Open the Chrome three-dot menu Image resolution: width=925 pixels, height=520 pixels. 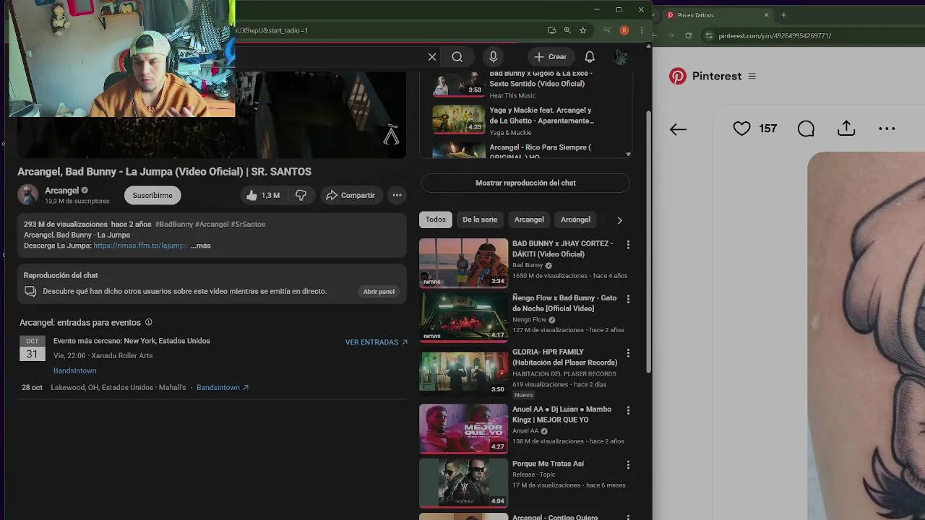click(x=641, y=30)
